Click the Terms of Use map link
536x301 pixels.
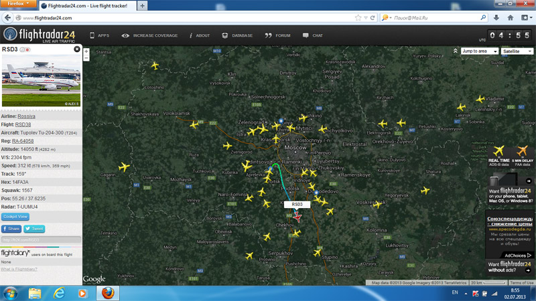click(x=521, y=282)
